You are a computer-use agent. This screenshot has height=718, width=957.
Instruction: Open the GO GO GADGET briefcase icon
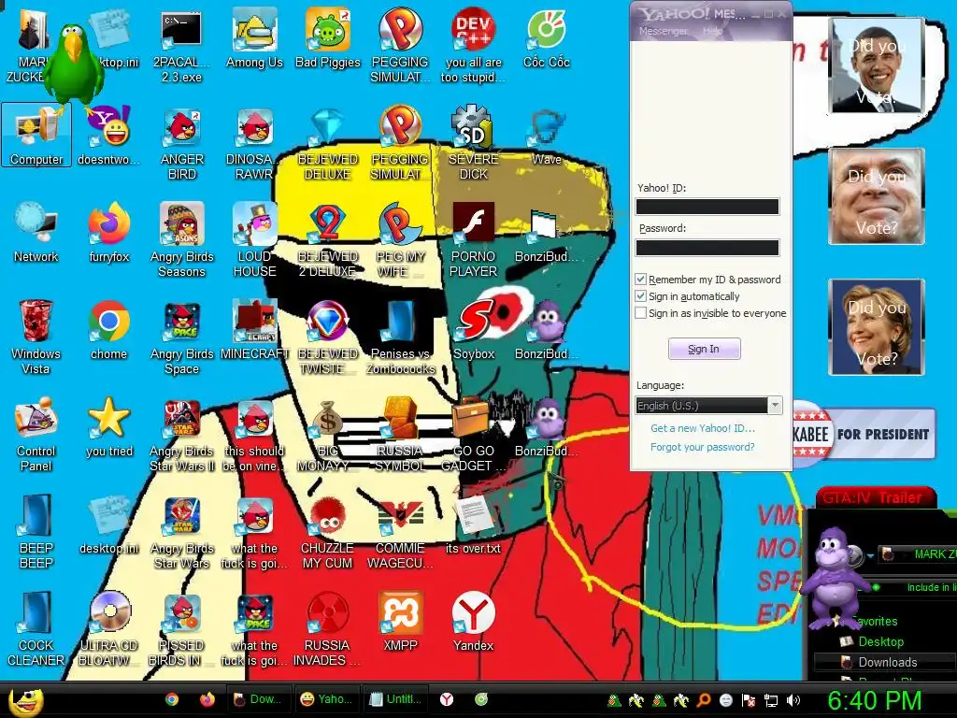click(x=474, y=435)
